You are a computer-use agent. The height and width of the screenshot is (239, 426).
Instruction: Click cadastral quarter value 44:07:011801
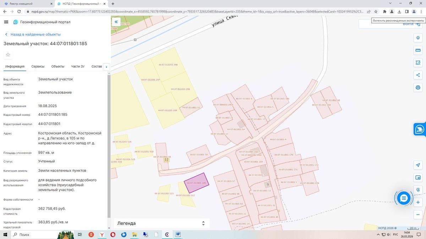49,124
